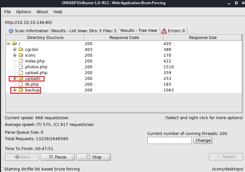Maximize the DirBuster window
Image resolution: width=245 pixels, height=172 pixels.
pyautogui.click(x=236, y=3)
